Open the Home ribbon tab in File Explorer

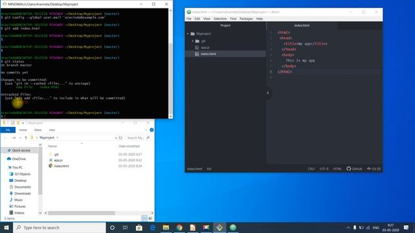tap(23, 130)
